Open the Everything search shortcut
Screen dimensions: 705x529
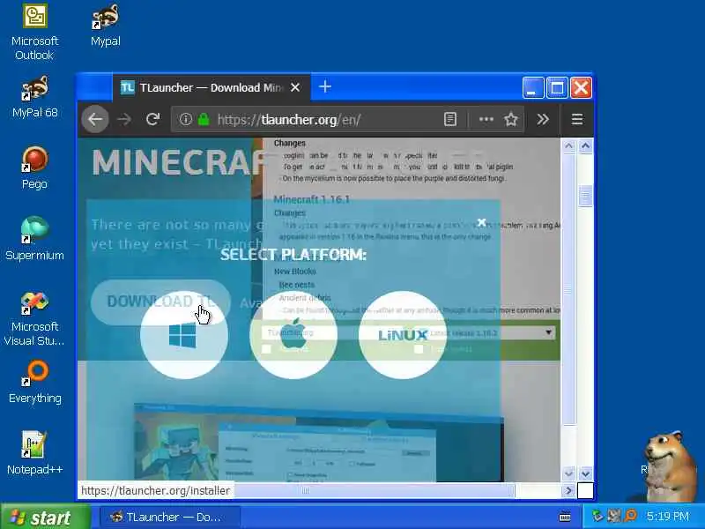[34, 382]
